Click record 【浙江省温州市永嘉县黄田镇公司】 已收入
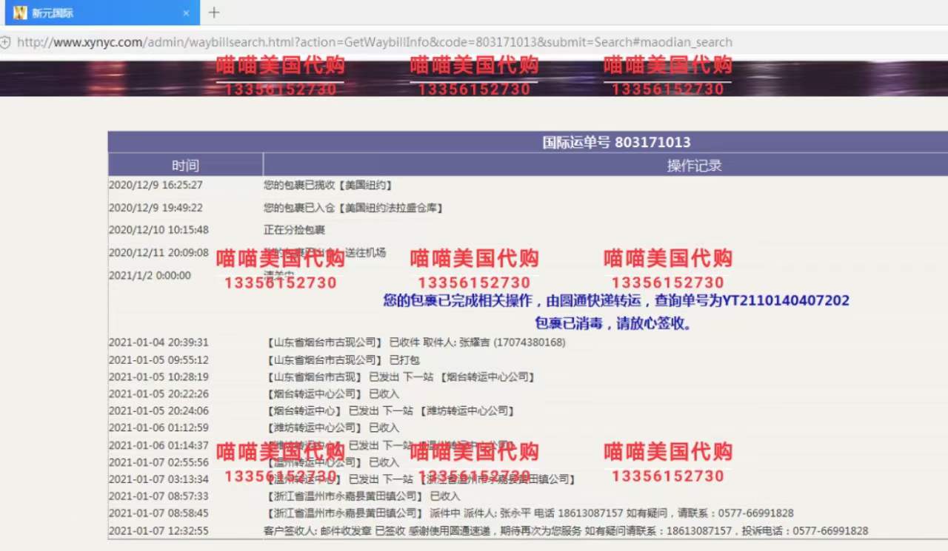 [363, 496]
